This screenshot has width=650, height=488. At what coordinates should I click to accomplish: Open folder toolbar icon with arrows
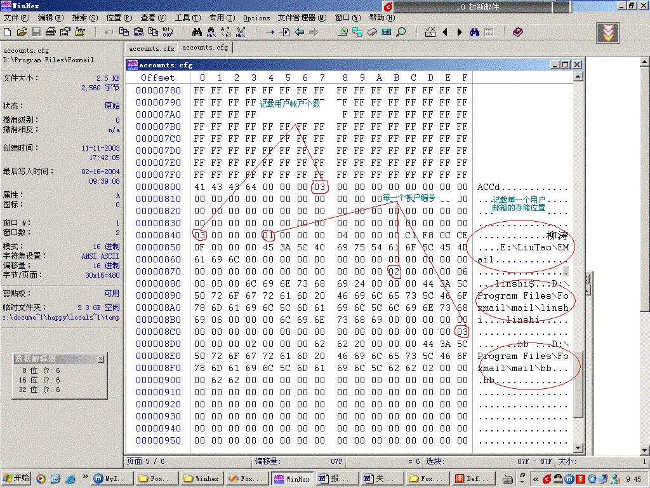pyautogui.click(x=80, y=32)
